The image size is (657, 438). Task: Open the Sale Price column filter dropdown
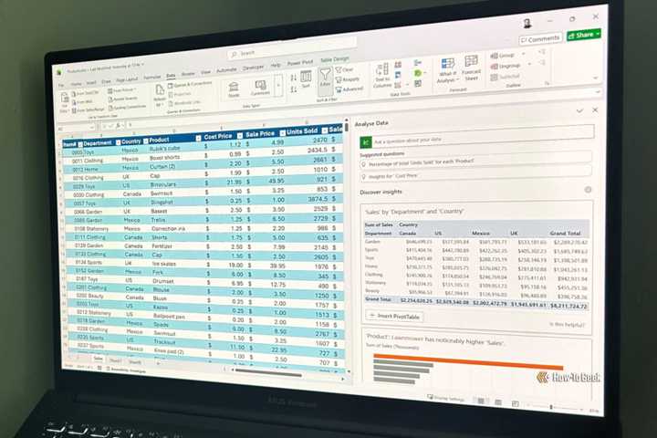(x=282, y=133)
